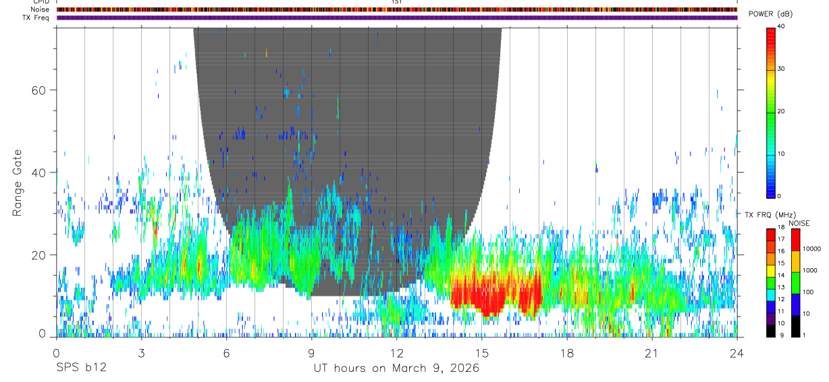Click the 40 tick on Range Gate axis
Image resolution: width=829 pixels, height=382 pixels.
pos(37,172)
